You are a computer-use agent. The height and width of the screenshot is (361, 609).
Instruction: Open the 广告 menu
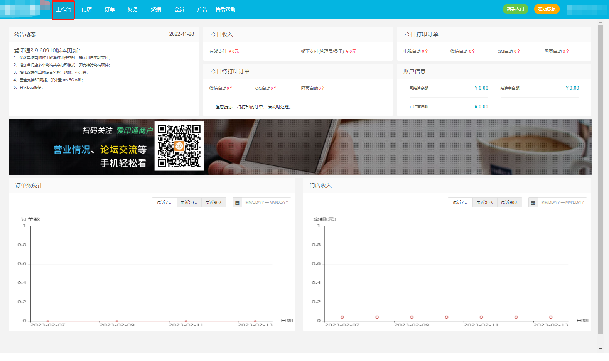coord(202,9)
